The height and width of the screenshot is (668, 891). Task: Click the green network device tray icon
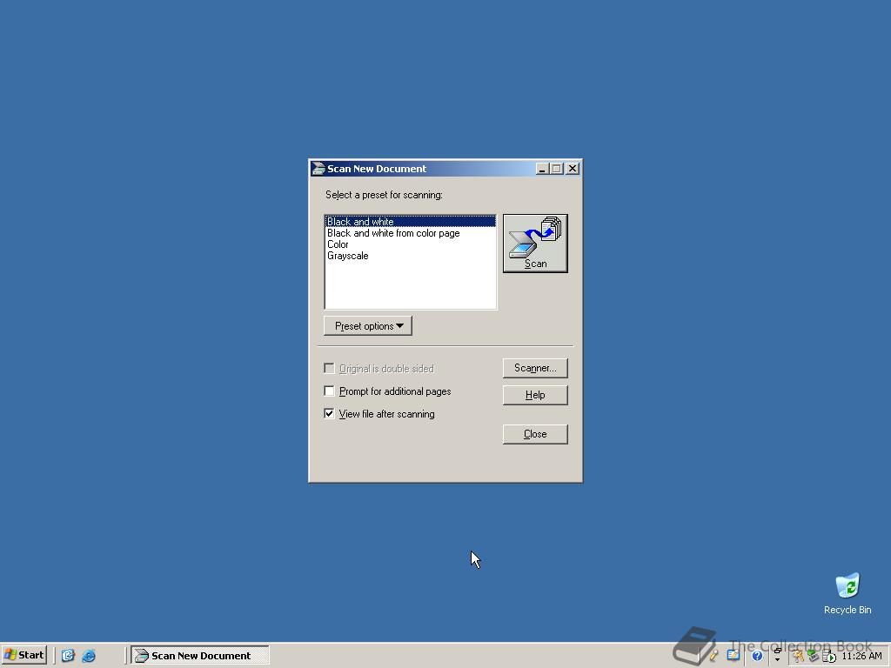pyautogui.click(x=814, y=656)
